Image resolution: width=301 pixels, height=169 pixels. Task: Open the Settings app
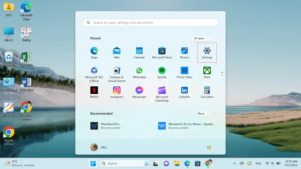point(207,53)
